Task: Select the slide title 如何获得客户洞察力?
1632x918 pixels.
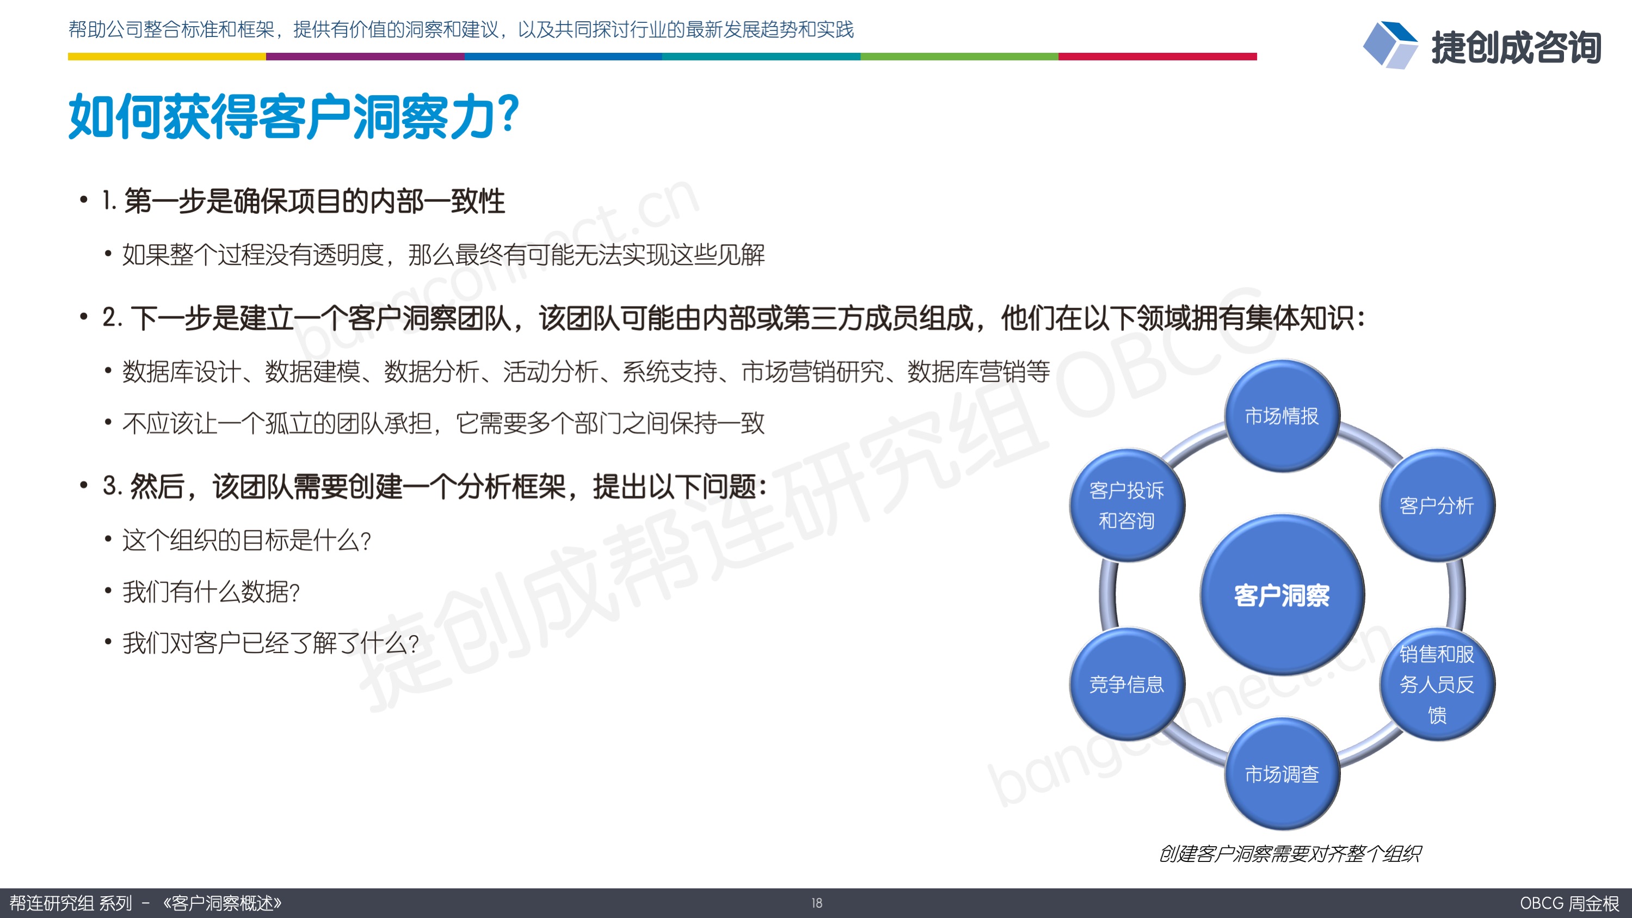Action: [x=294, y=116]
